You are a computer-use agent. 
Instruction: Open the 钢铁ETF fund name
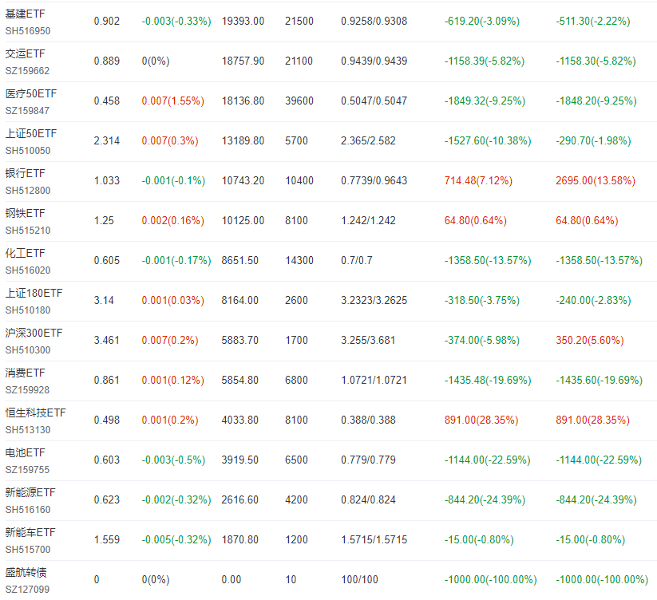pyautogui.click(x=25, y=213)
